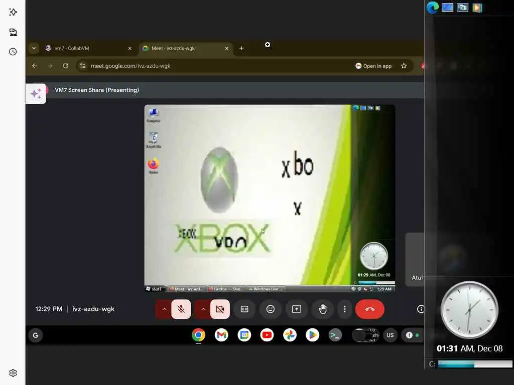Reload the Meet page

coord(66,66)
